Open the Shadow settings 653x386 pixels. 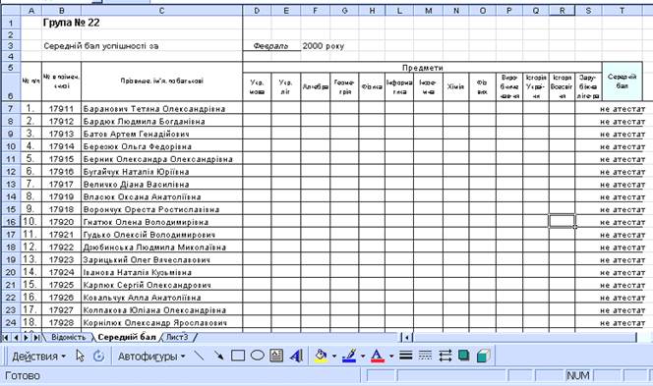pyautogui.click(x=463, y=356)
